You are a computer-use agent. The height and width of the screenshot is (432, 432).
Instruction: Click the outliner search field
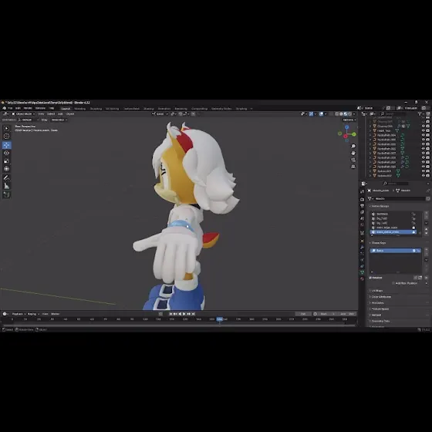pos(393,114)
